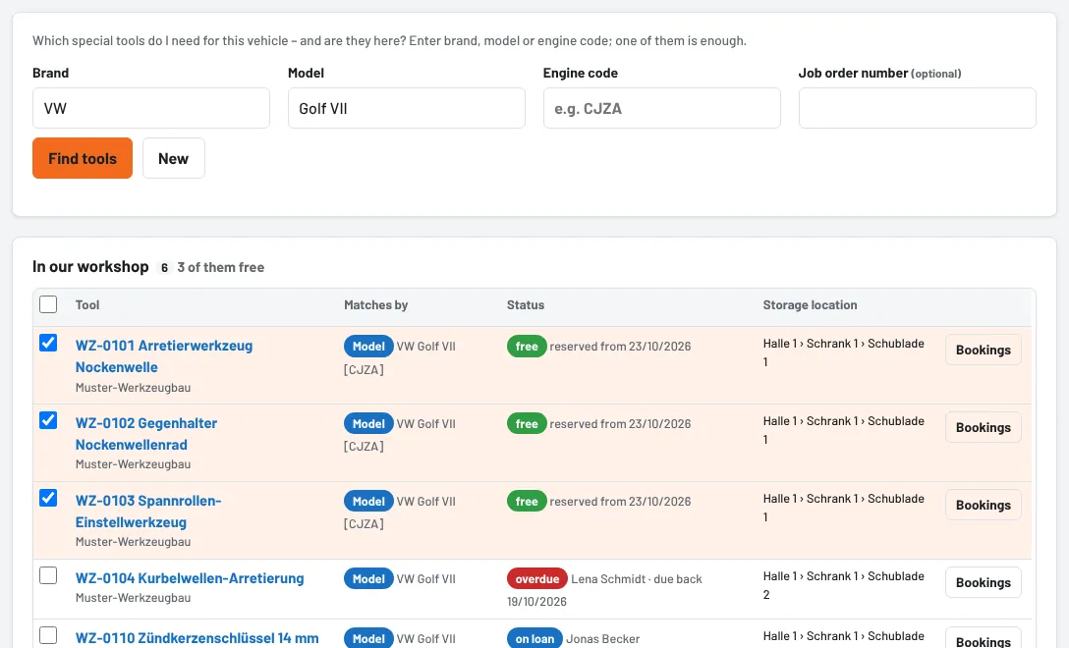Click the free status badge for WZ-0102
The image size is (1069, 648).
(x=527, y=424)
